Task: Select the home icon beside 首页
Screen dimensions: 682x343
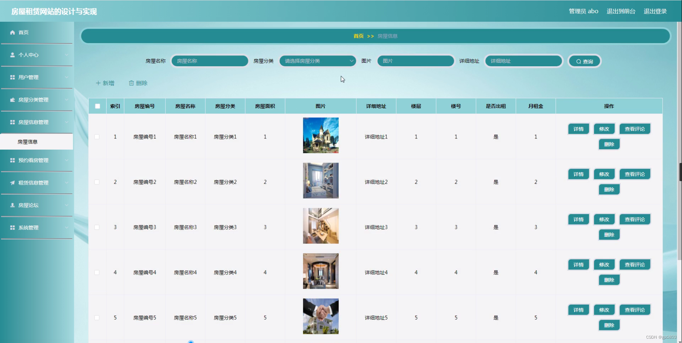Action: (x=12, y=32)
